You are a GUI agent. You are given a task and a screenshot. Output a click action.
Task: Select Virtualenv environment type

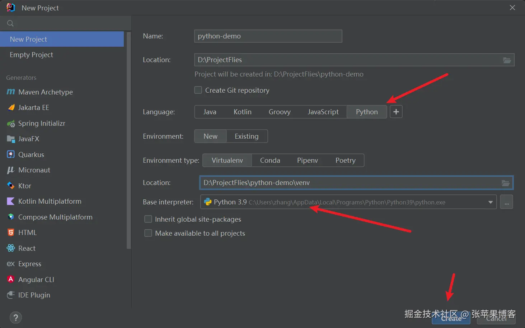click(x=227, y=160)
